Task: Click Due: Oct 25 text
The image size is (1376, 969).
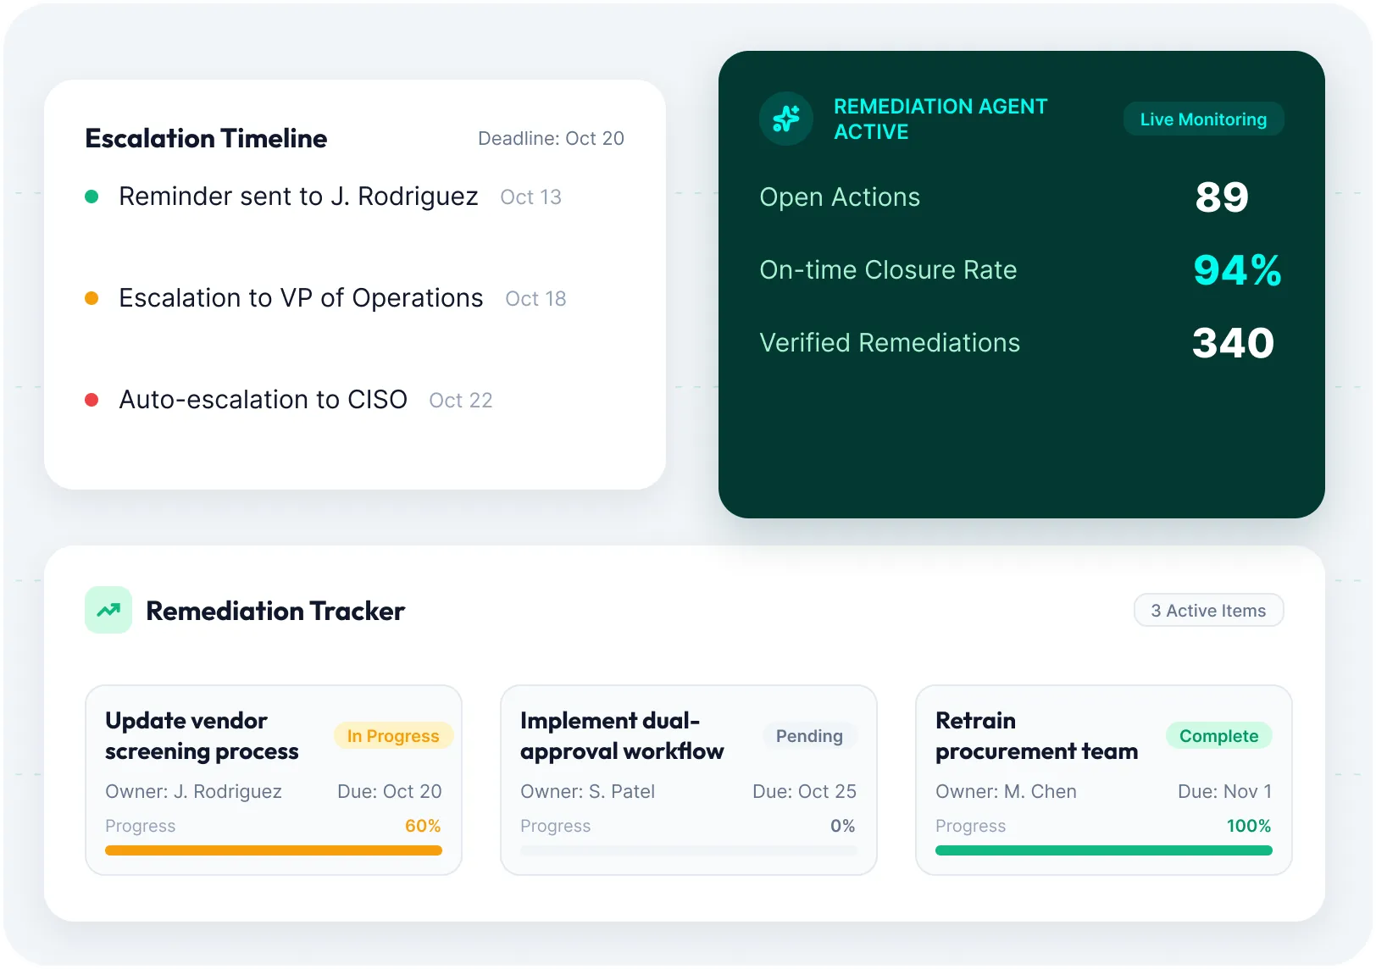Action: point(804,792)
